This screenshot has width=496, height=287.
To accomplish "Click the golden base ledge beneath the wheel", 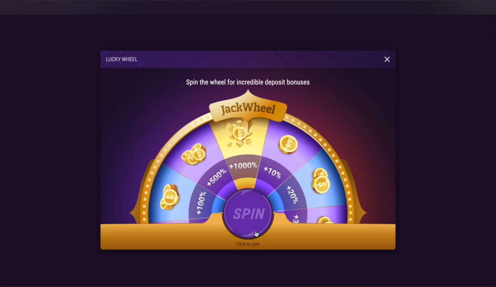I will point(248,236).
